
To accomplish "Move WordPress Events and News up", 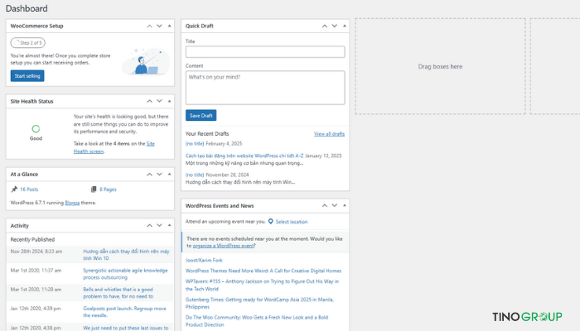I will 325,205.
